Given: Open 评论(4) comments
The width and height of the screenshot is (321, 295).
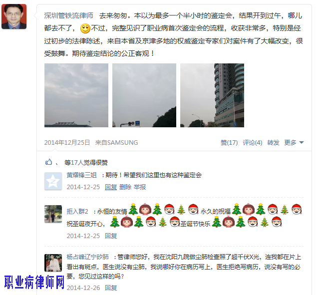Looking at the screenshot, I should pos(253,142).
